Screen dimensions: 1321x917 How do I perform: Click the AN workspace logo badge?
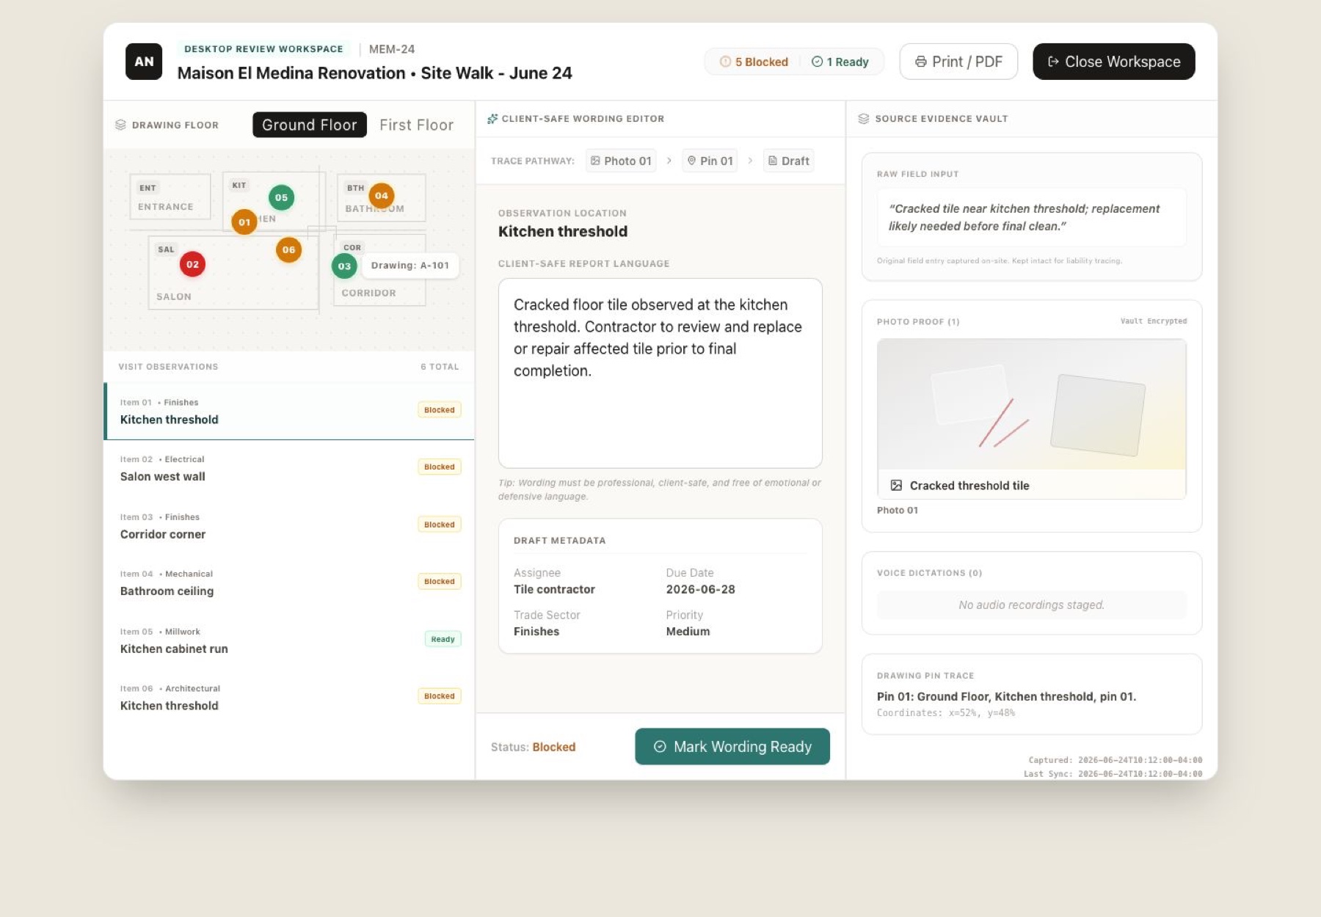(x=144, y=62)
